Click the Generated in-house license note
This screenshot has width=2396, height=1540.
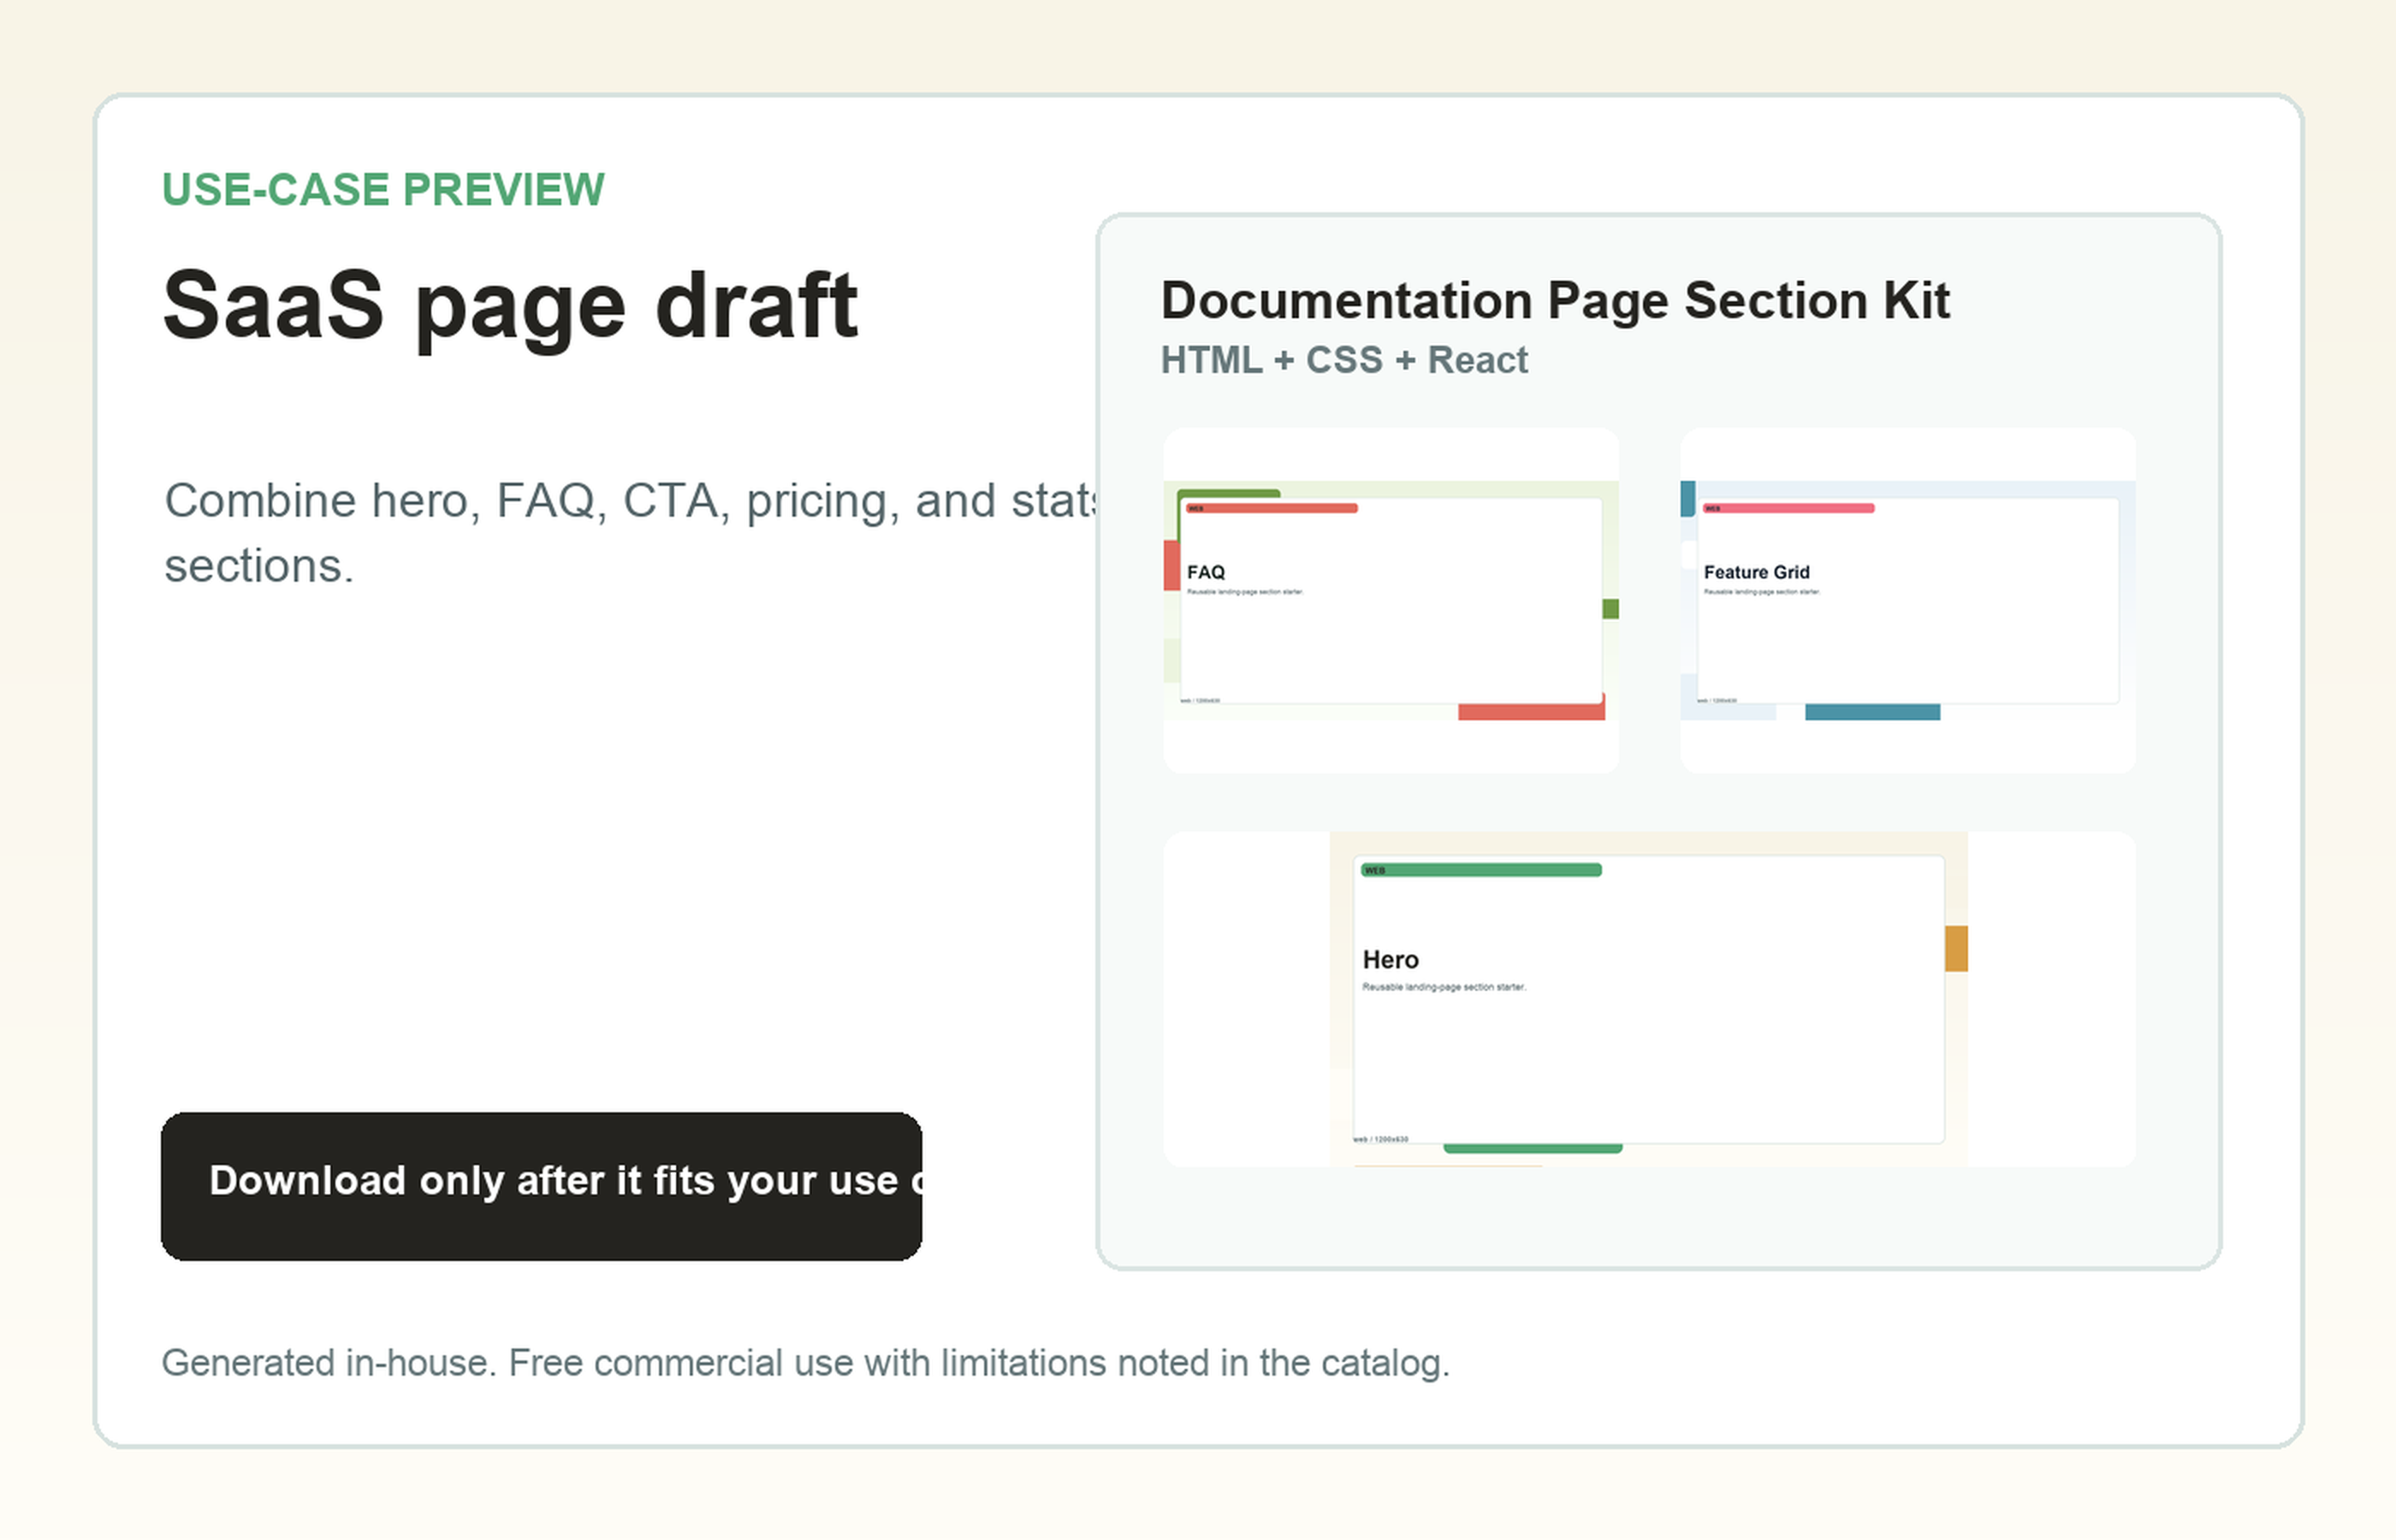(805, 1363)
